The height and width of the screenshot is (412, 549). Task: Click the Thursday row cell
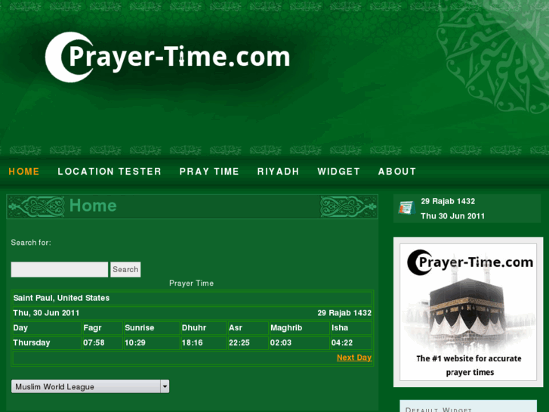coord(47,342)
